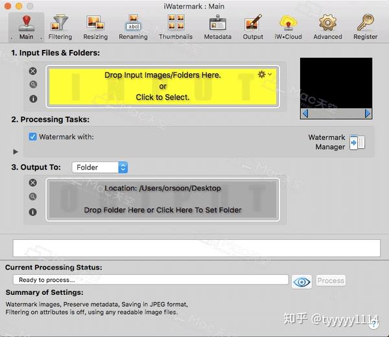Click the preview next right arrow
Viewport: 389px width, 337px height.
pos(368,113)
